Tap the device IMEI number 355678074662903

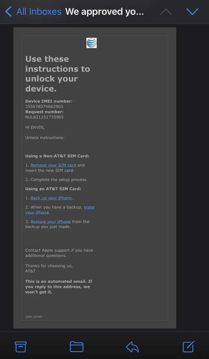44,107
